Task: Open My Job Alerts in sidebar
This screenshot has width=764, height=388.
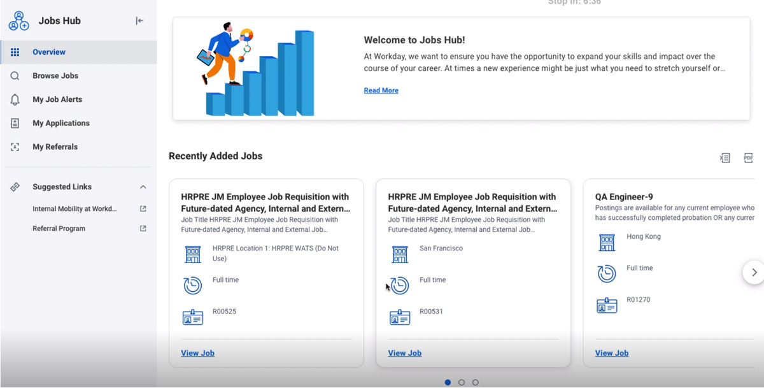Action: [78, 99]
